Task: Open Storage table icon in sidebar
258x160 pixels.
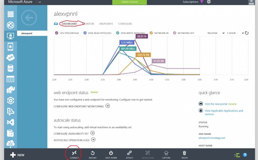Action: (x=11, y=79)
